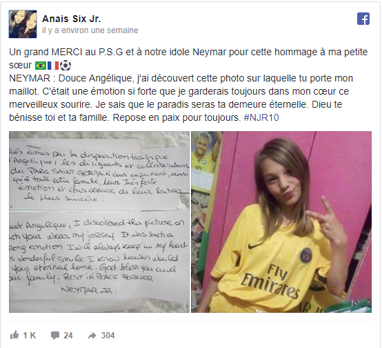382x348 pixels.
Task: Open the Anais Six Jr. author name
Action: pos(72,19)
